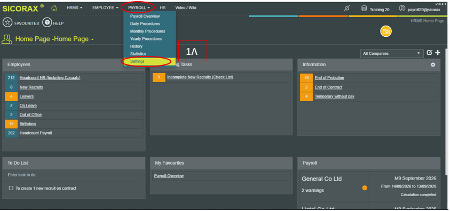Open Information panel gear settings
The image size is (450, 211).
[433, 64]
